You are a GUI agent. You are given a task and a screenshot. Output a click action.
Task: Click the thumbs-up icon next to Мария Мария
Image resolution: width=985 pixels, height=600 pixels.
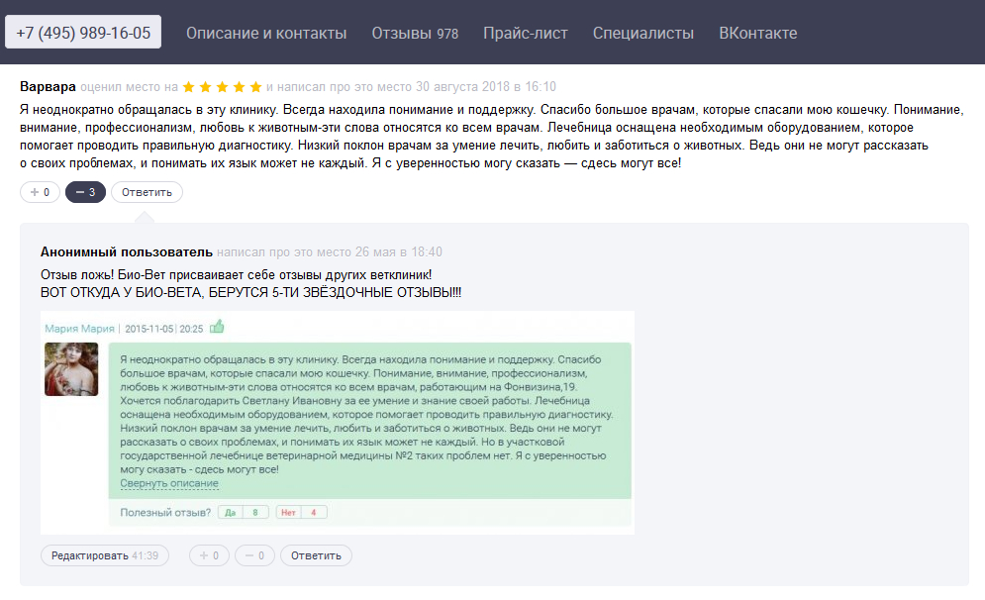click(217, 327)
